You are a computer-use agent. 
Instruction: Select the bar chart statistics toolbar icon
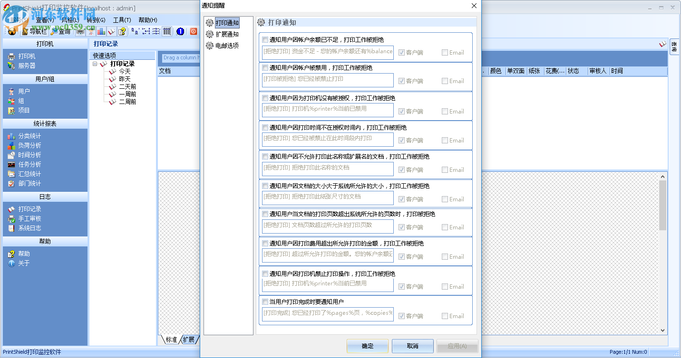click(x=100, y=31)
